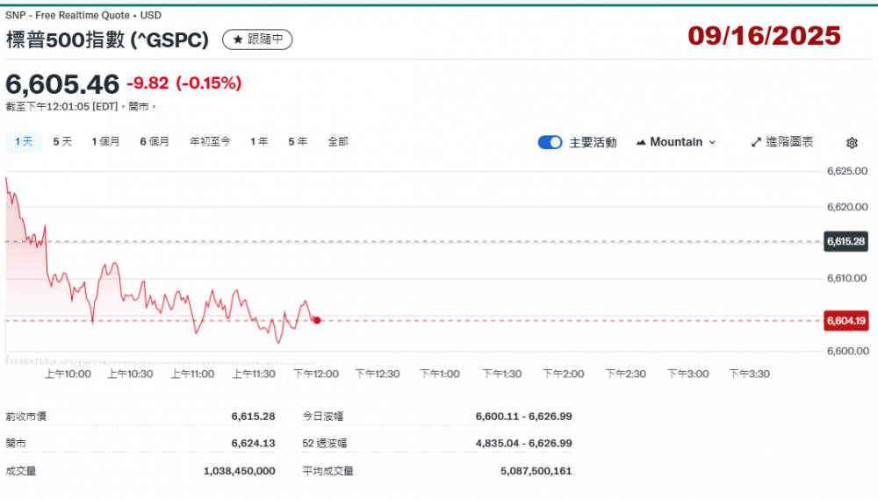Switch to 6 month range
Screen dimensions: 878x499
(155, 141)
